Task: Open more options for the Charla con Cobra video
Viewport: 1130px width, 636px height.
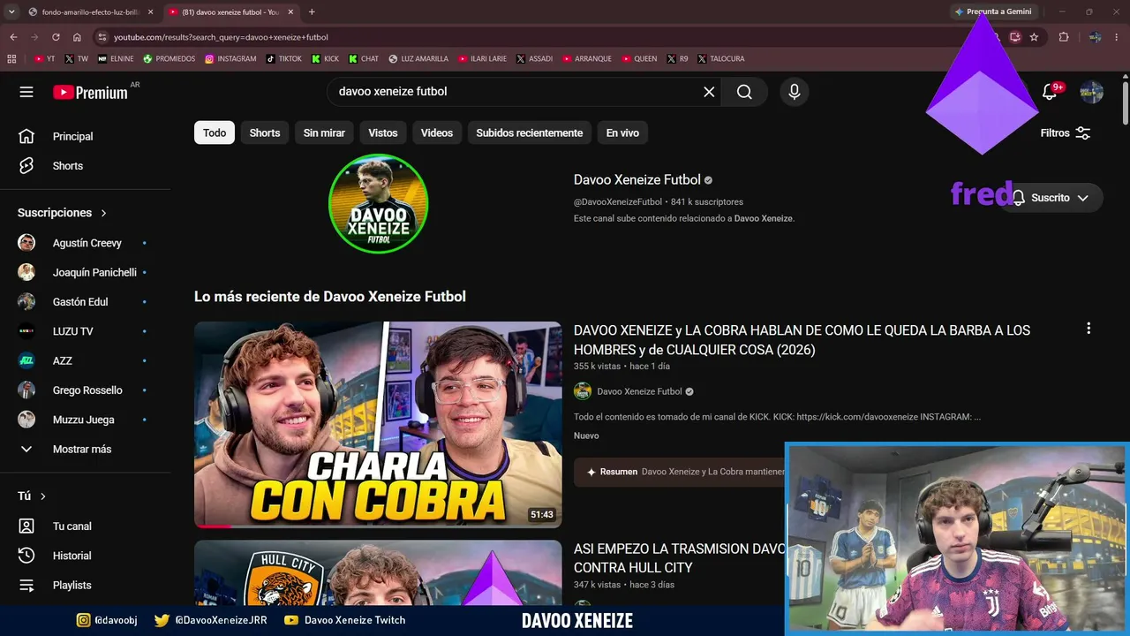Action: (x=1089, y=329)
